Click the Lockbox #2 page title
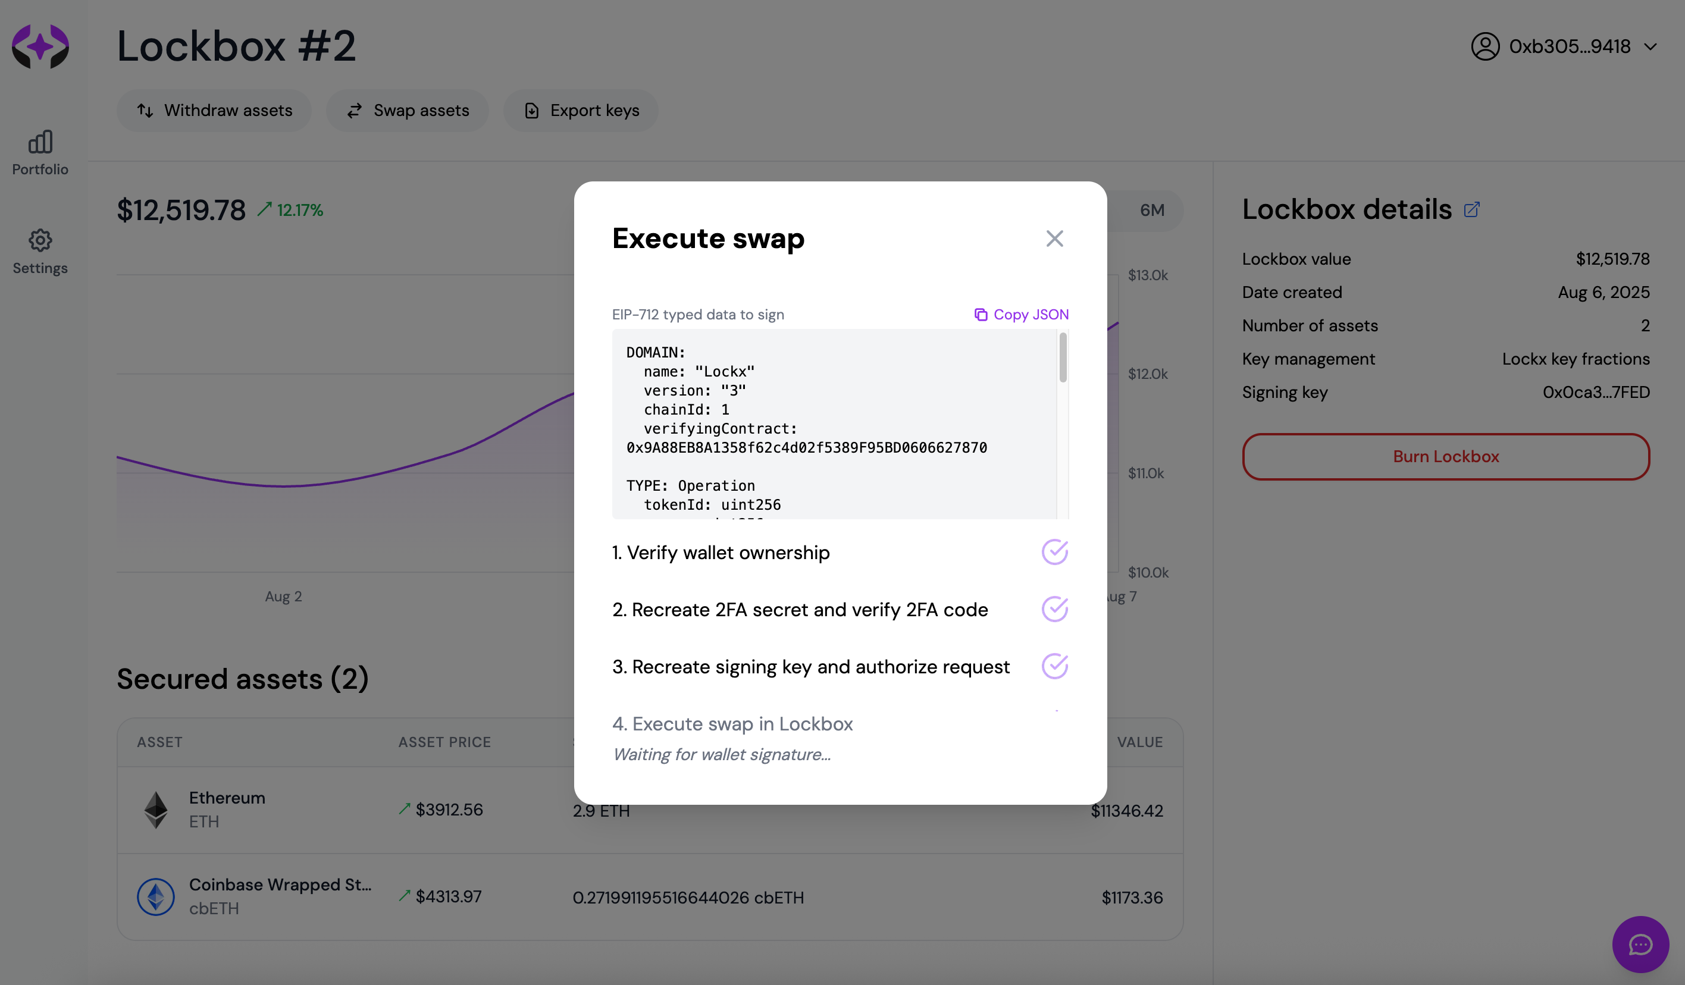1685x985 pixels. pos(237,46)
